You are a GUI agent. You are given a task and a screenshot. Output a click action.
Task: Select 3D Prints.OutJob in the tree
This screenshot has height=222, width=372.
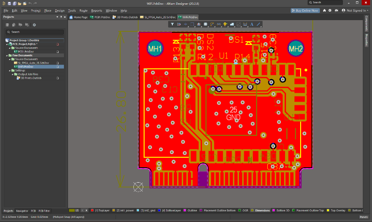coord(31,78)
